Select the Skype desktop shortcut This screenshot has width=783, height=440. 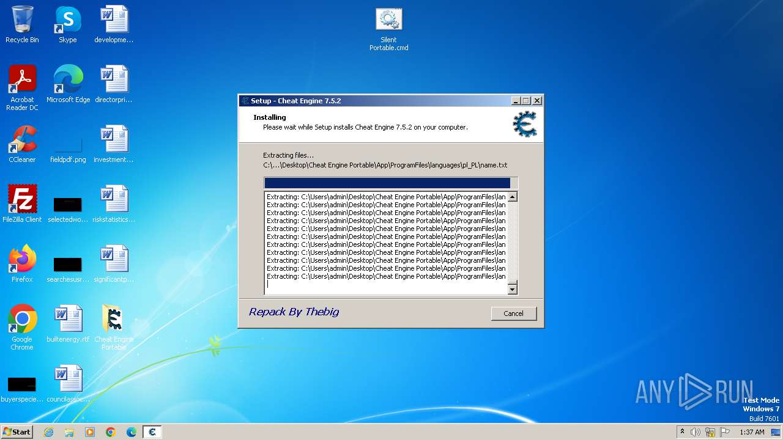pos(68,24)
